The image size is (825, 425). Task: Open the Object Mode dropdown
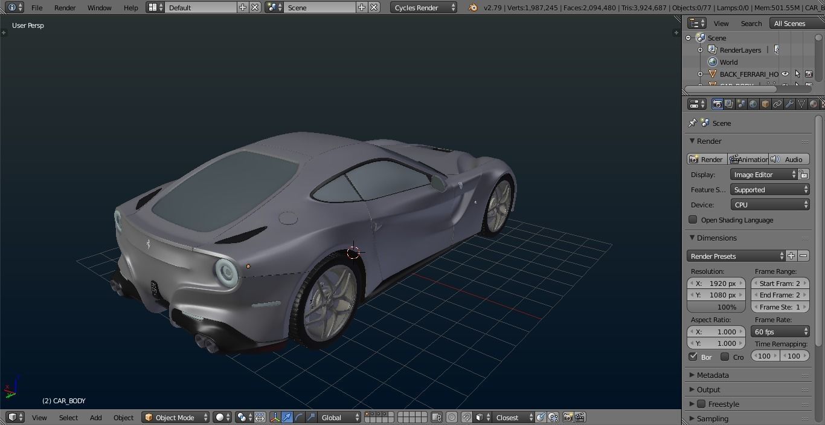[176, 417]
